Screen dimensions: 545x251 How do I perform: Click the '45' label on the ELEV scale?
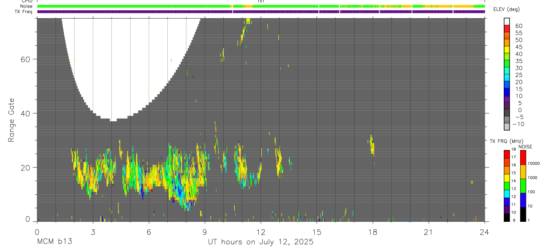(518, 46)
